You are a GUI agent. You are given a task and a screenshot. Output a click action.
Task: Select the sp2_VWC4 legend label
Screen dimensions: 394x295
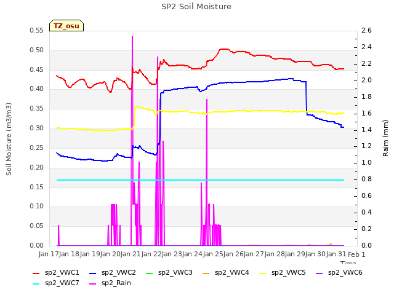tap(231, 273)
